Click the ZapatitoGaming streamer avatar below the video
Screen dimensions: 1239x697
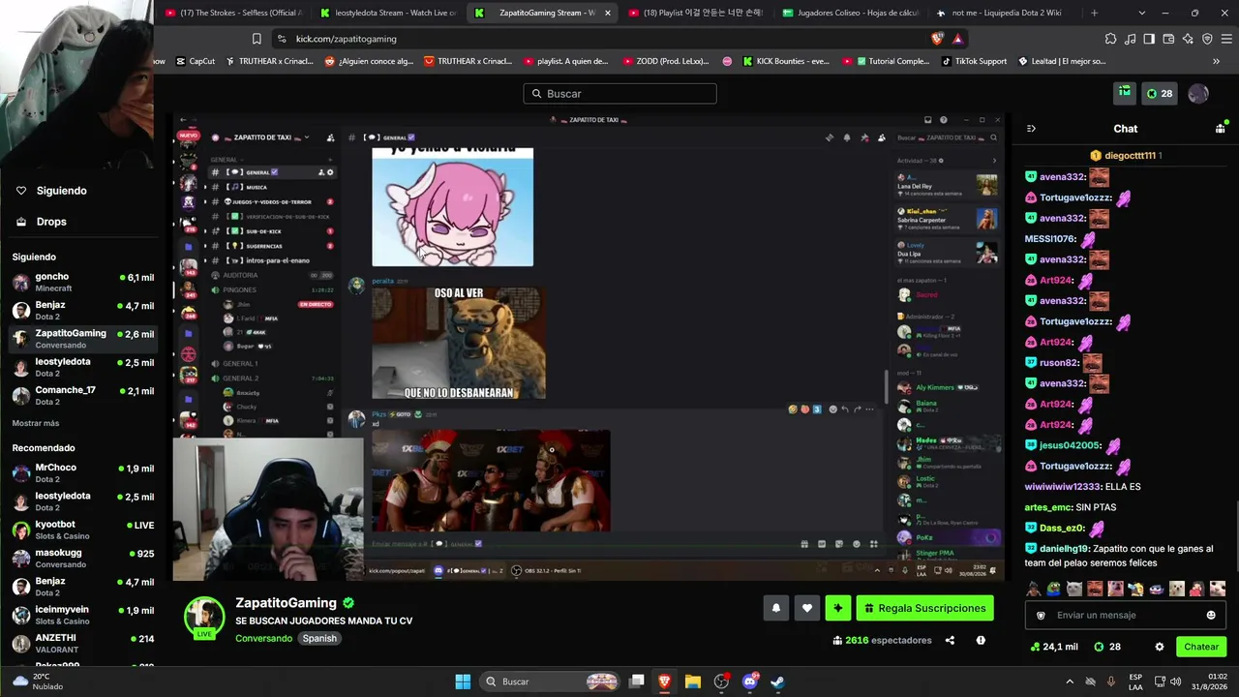[204, 618]
